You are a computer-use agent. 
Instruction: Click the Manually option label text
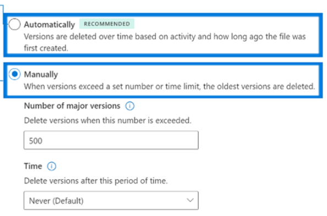[x=41, y=74]
